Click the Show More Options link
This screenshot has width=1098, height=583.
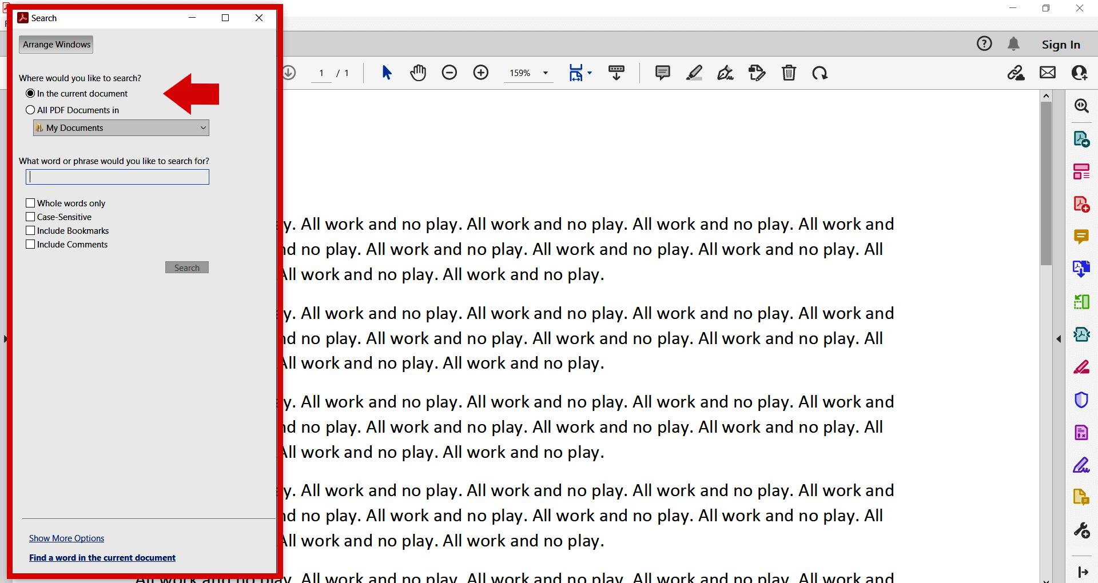[66, 538]
